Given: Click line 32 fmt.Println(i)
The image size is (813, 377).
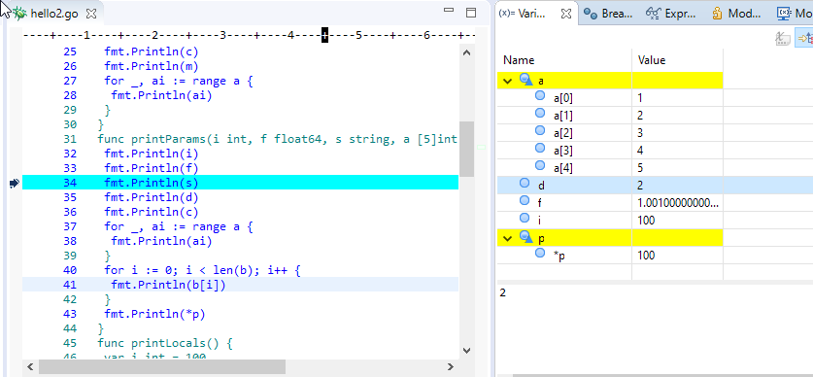Looking at the screenshot, I should (152, 154).
